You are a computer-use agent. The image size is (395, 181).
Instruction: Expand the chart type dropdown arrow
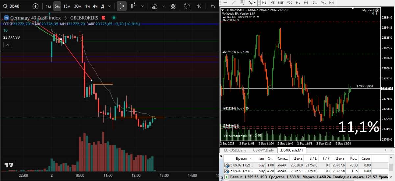(142, 6)
